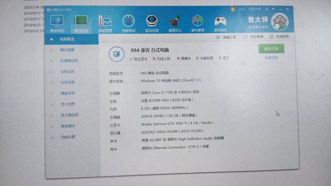This screenshot has width=331, height=186.
Task: Open 其他硬件 in the sidebar
Action: click(68, 126)
